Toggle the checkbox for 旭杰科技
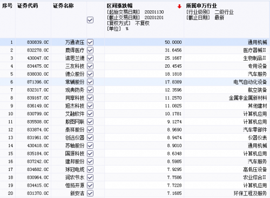 coord(90,106)
